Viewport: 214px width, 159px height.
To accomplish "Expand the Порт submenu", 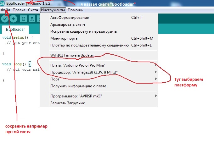I will click(99, 79).
